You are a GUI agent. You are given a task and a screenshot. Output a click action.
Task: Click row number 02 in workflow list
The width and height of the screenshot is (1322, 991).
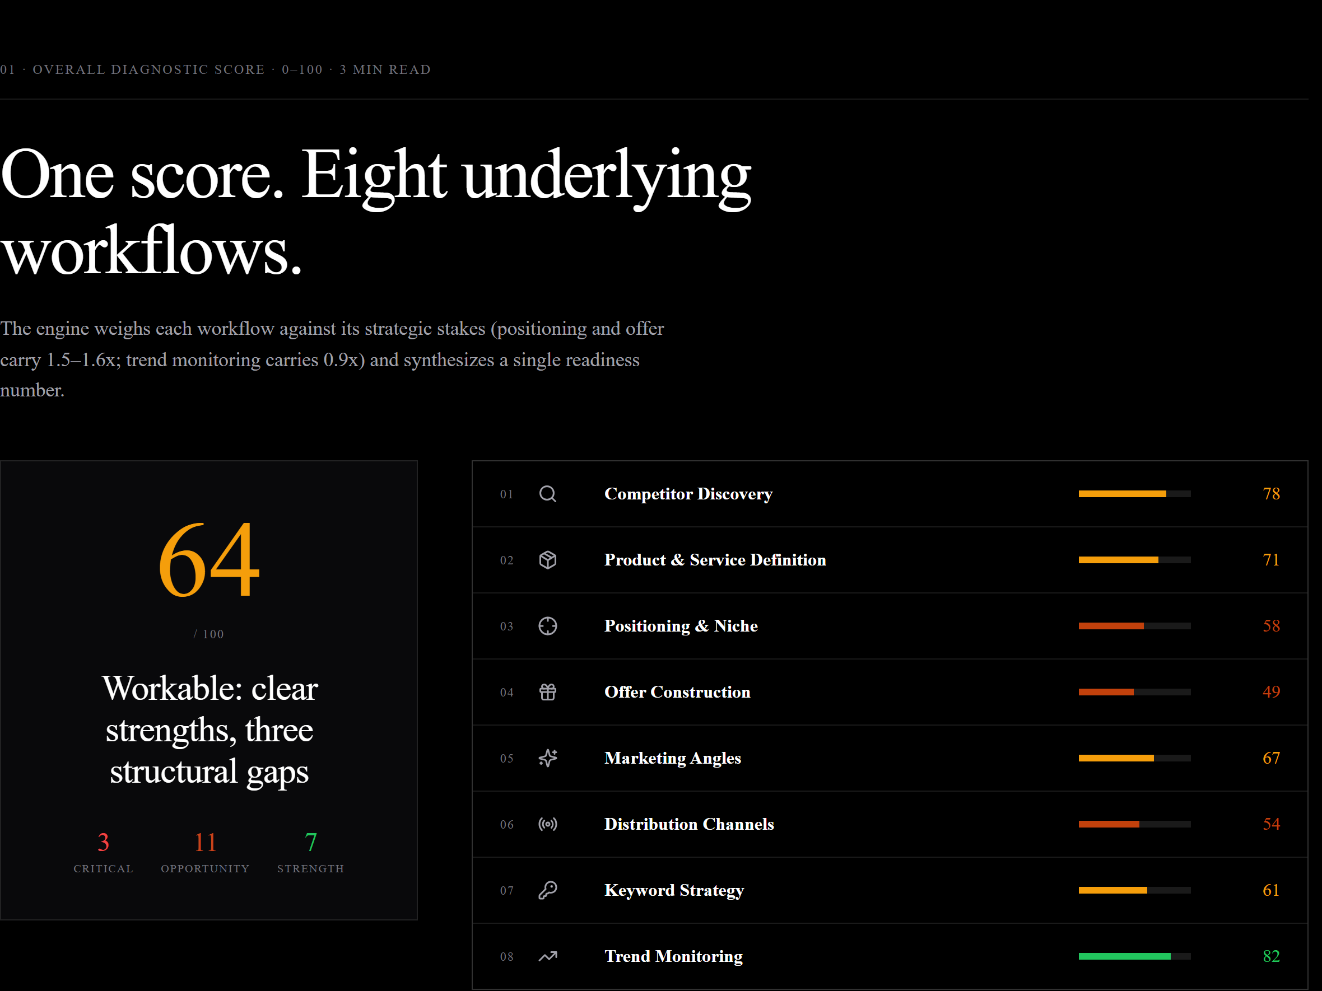(x=507, y=560)
